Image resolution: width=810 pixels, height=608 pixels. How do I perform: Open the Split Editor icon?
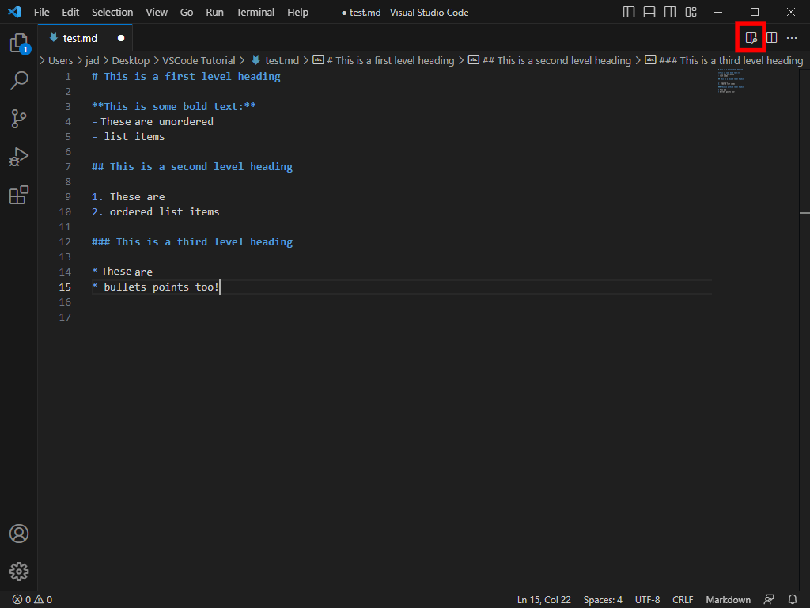point(771,36)
